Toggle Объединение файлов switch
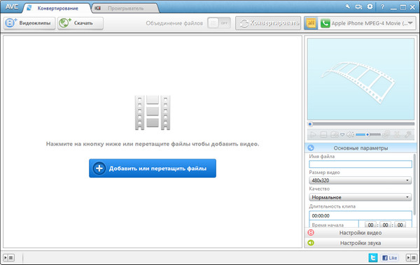 pyautogui.click(x=219, y=23)
